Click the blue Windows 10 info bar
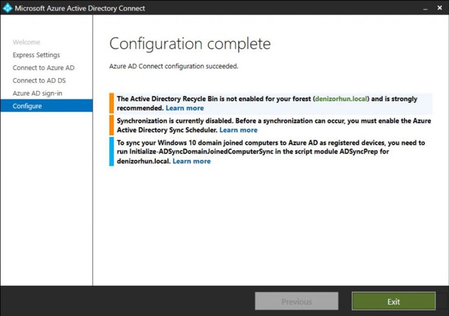 (111, 151)
